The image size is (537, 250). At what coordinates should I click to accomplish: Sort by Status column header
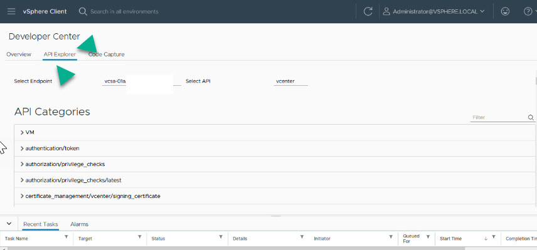pos(158,239)
